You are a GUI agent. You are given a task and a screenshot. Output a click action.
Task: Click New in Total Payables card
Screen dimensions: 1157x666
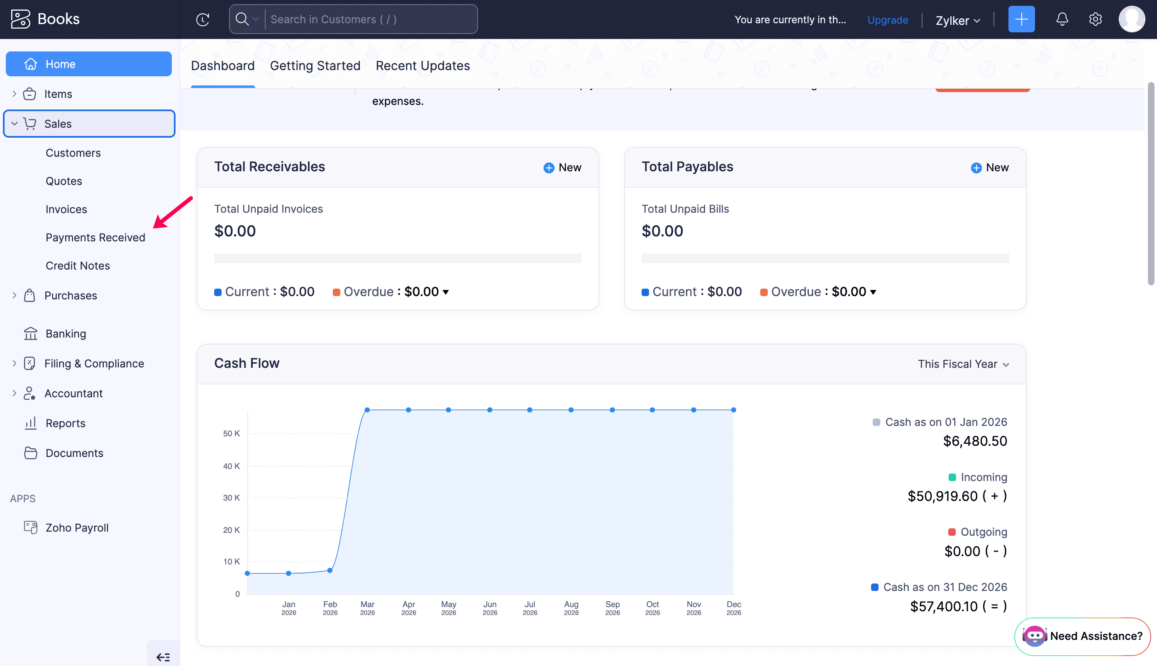tap(990, 168)
